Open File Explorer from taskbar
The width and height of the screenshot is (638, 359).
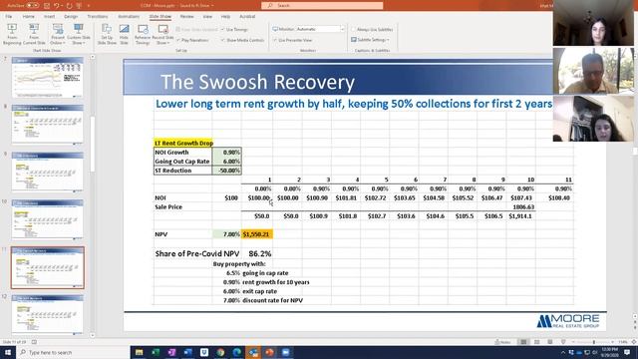click(x=139, y=352)
